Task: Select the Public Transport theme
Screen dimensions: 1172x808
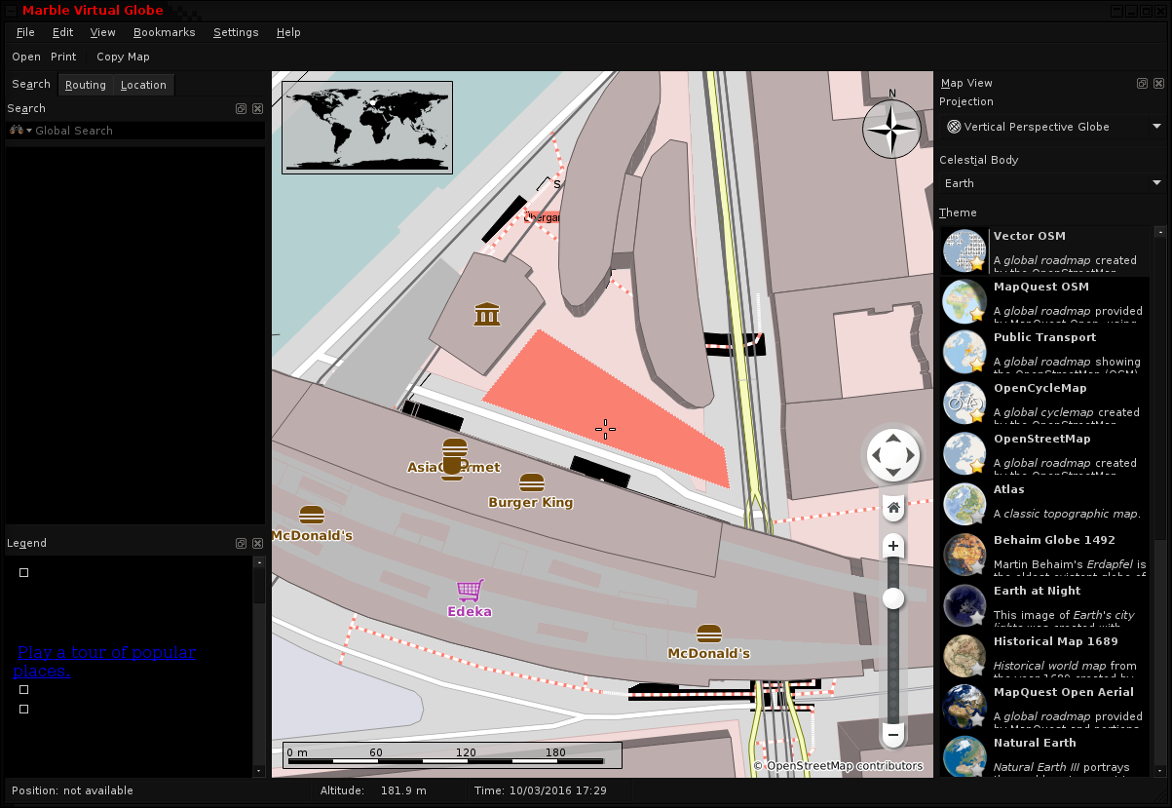Action: pos(1045,352)
